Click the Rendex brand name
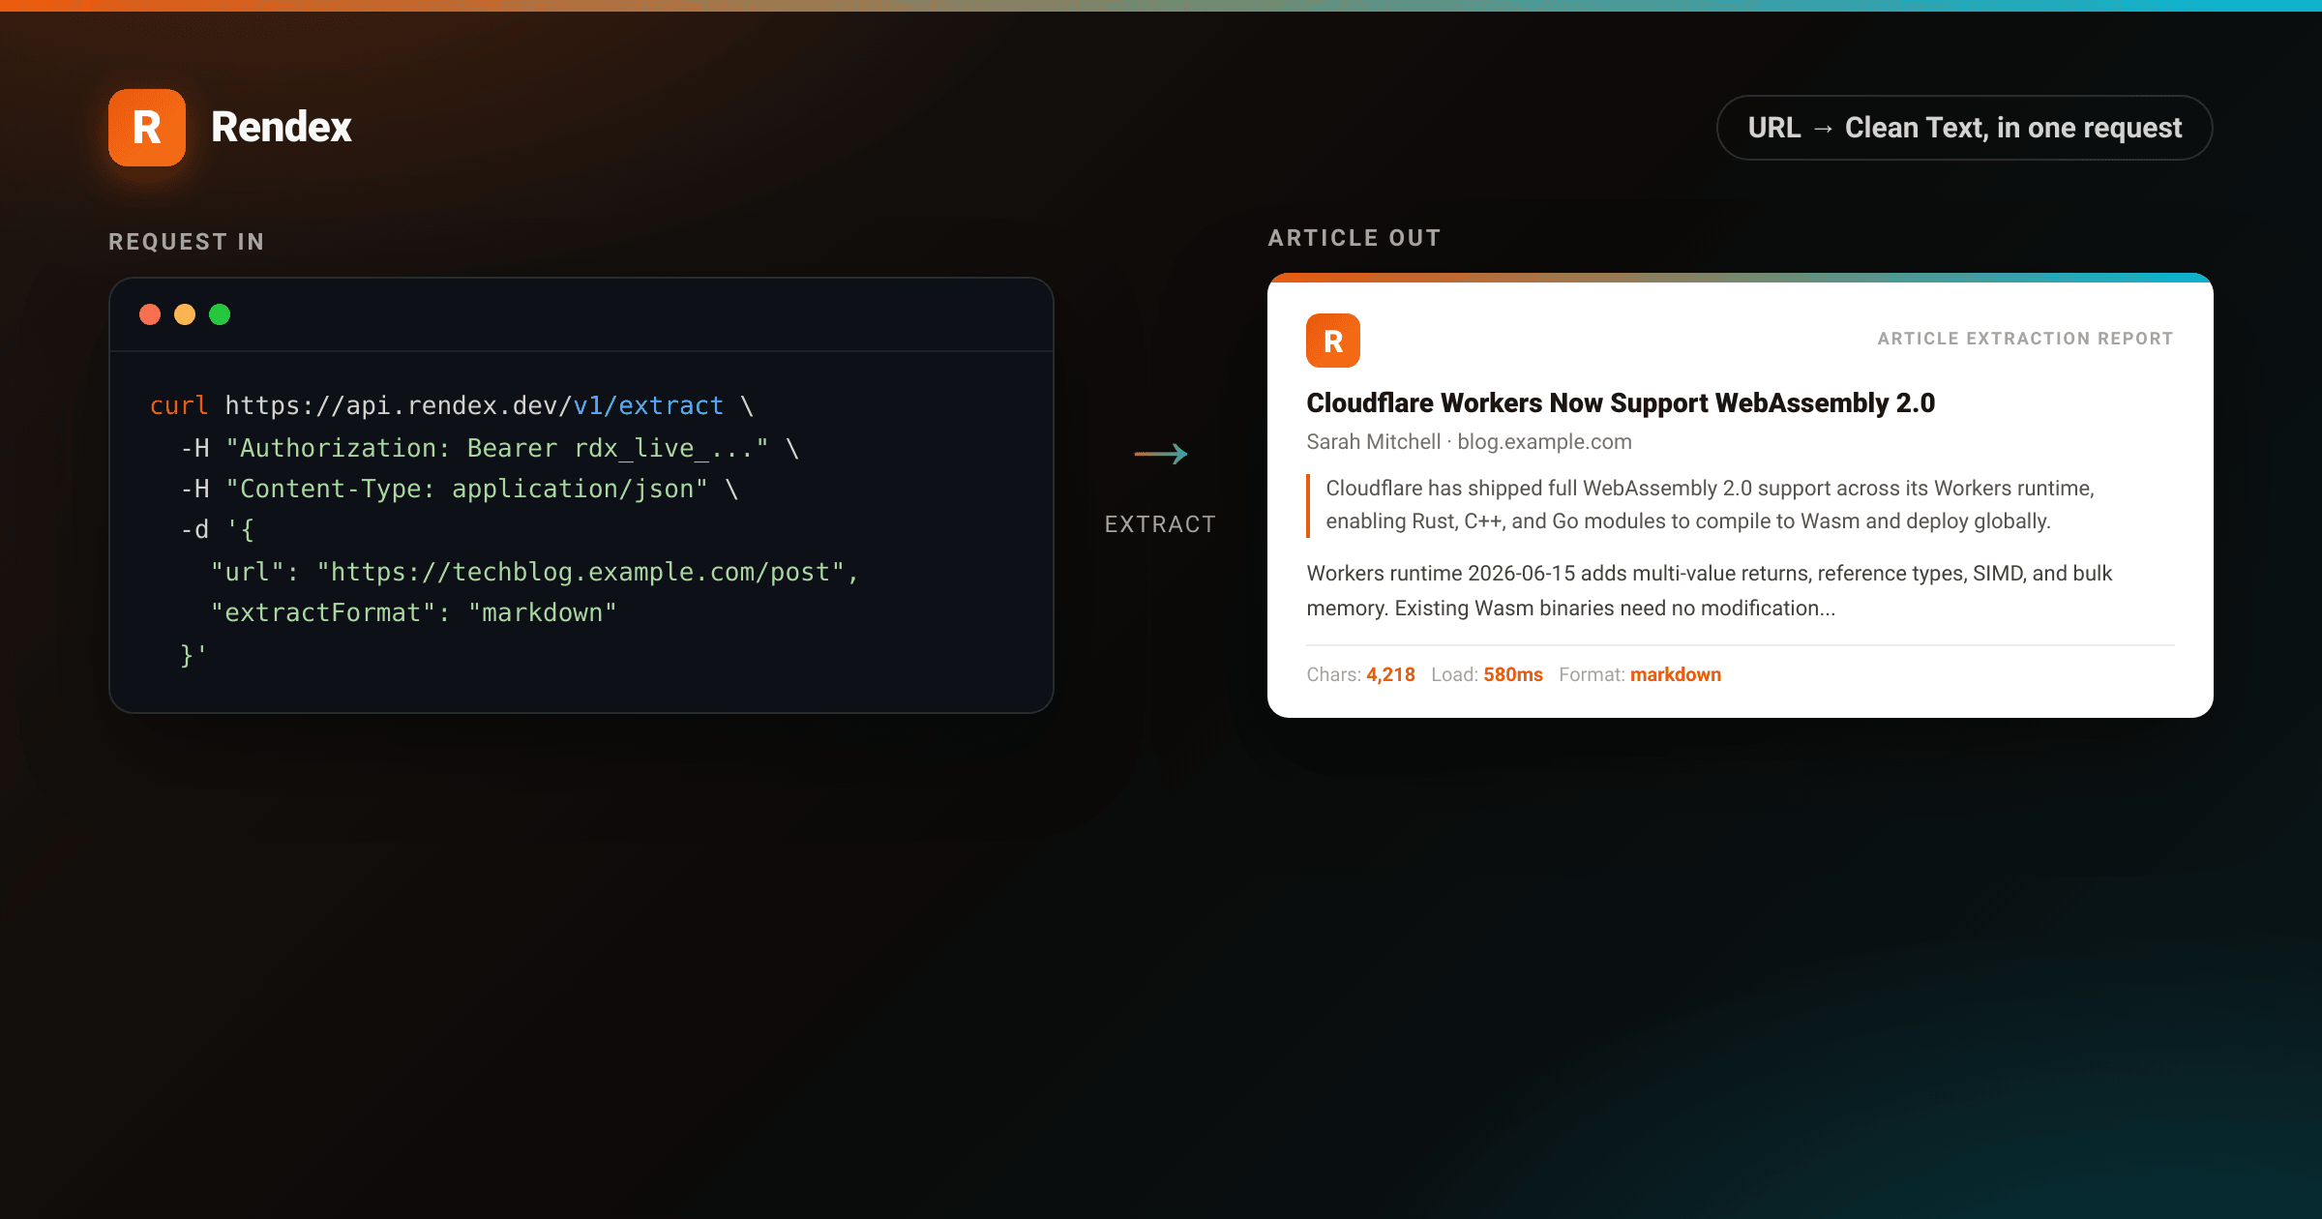The height and width of the screenshot is (1219, 2322). (282, 128)
